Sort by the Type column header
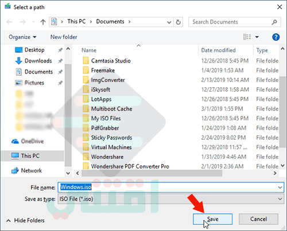This screenshot has height=231, width=287. [x=262, y=50]
